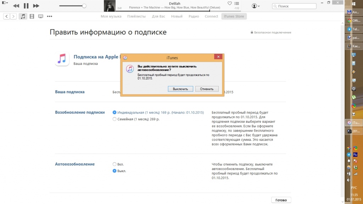Click the bell notification tray icon
Image resolution: width=363 pixels, height=204 pixels.
(x=349, y=161)
